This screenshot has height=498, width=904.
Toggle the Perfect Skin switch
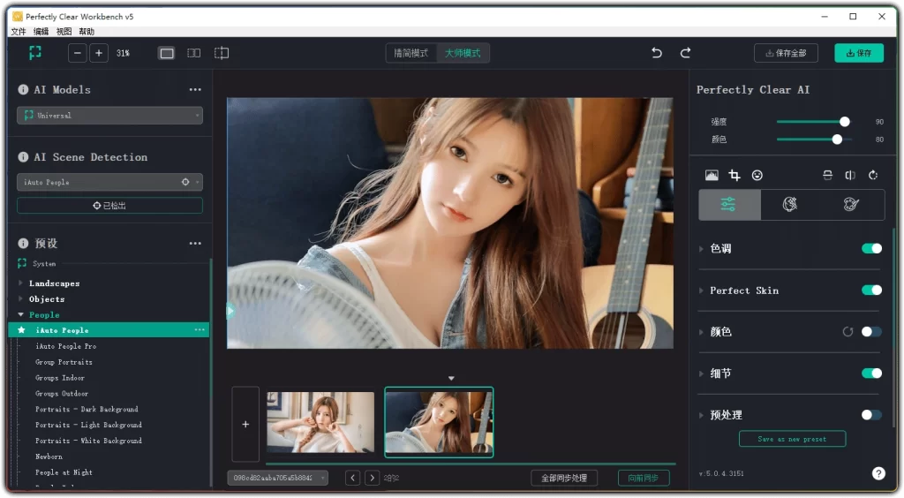(x=871, y=290)
